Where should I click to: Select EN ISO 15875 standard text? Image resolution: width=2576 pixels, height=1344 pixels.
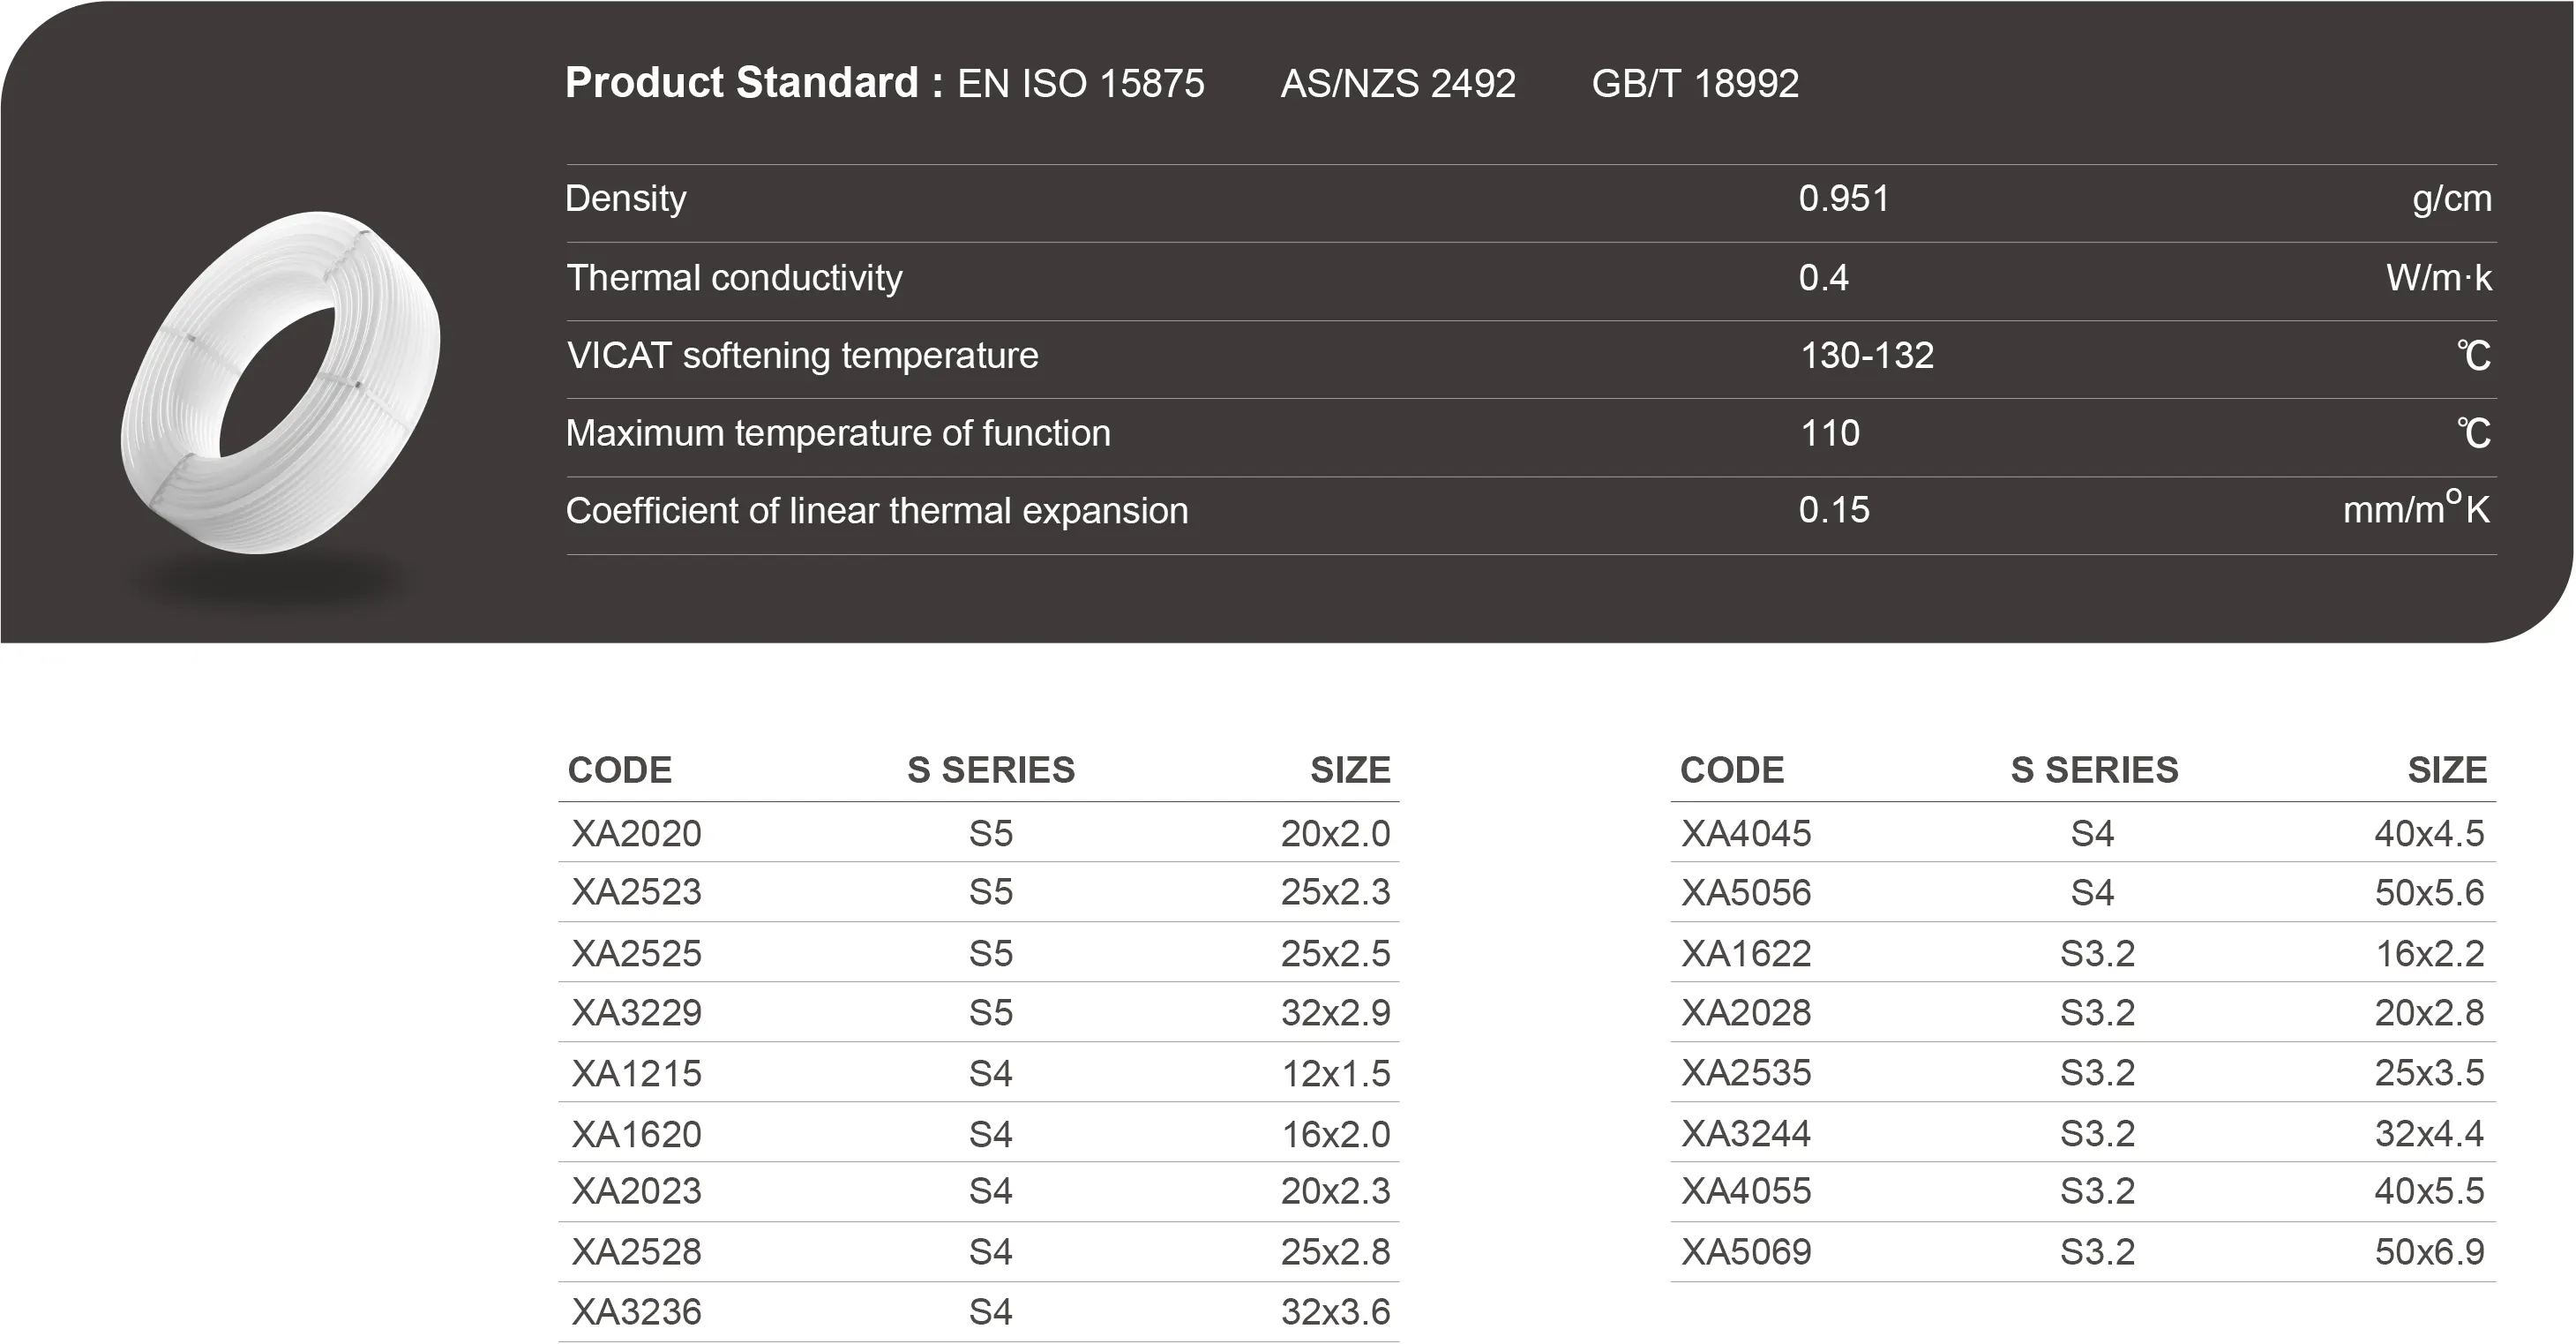(1080, 83)
